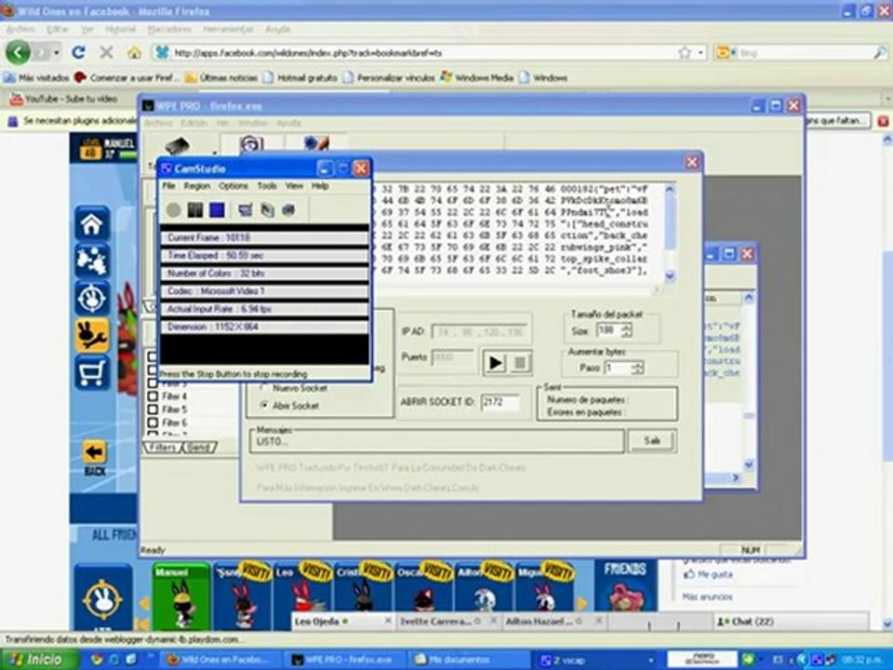The width and height of the screenshot is (893, 670).
Task: Open the bookmark star dropdown arrow
Action: 700,52
